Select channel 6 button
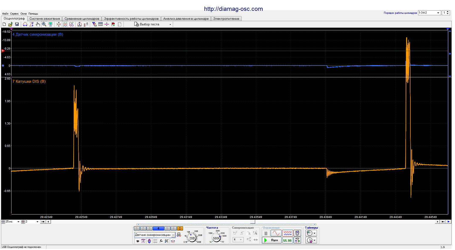This screenshot has width=455, height=250. point(173,228)
